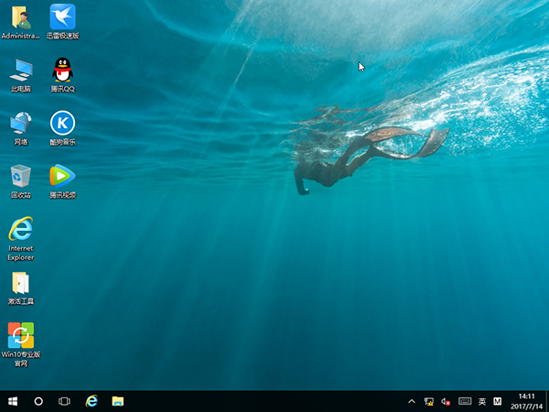The height and width of the screenshot is (412, 549).
Task: Click the Recycle Bin (回收站) desktop icon
Action: pyautogui.click(x=20, y=175)
